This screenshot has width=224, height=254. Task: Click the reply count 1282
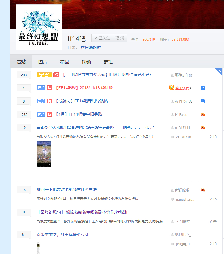coord(24,114)
